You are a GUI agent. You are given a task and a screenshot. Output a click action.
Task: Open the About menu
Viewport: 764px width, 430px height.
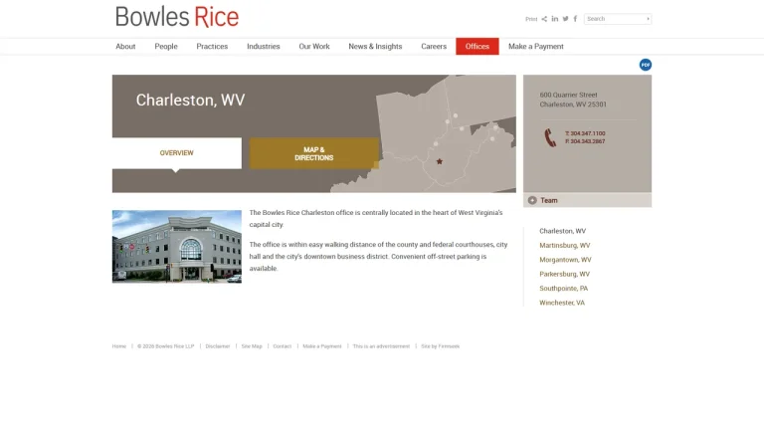(125, 47)
